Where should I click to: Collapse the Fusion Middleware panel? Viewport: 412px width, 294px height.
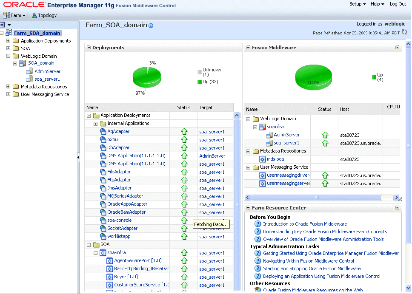coord(248,48)
